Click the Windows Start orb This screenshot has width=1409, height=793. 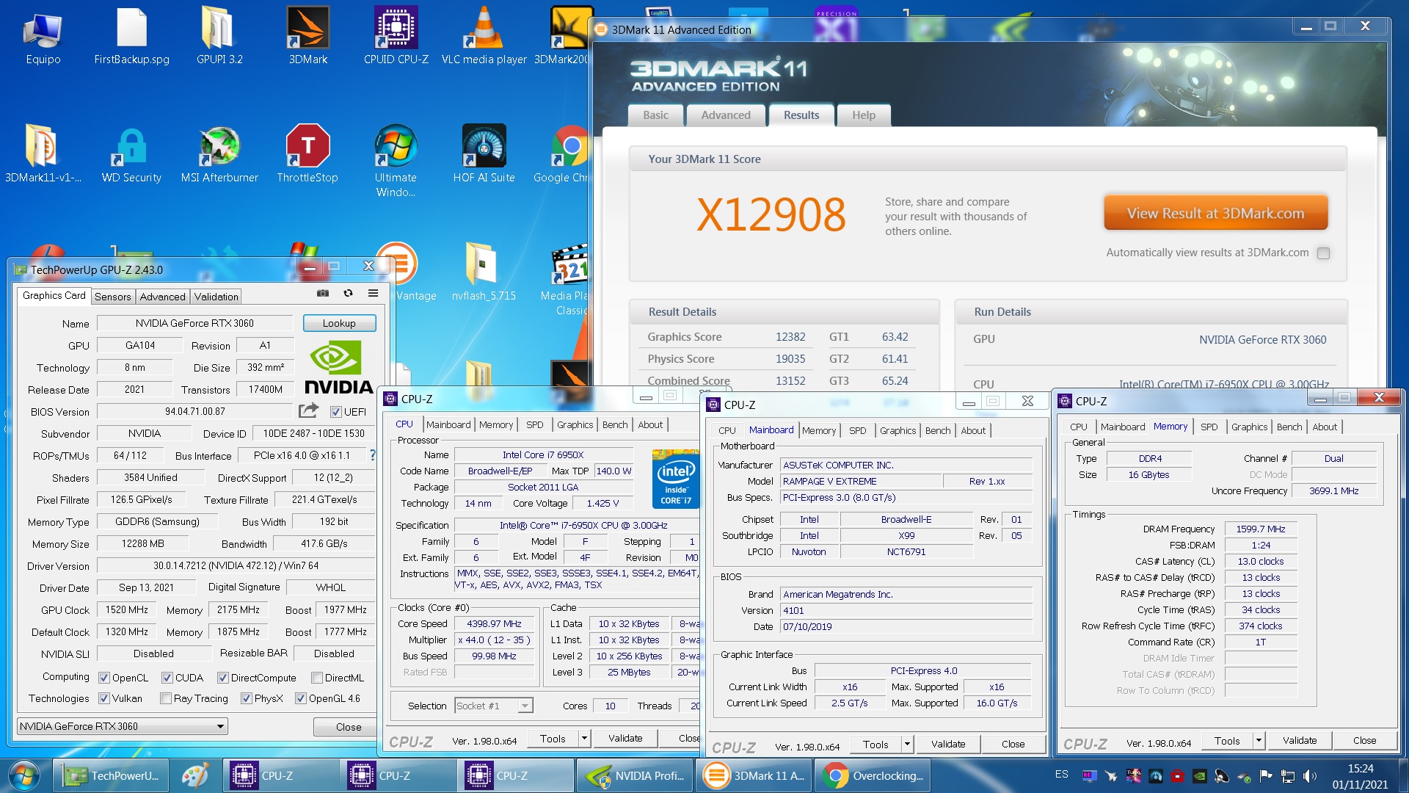pos(23,775)
